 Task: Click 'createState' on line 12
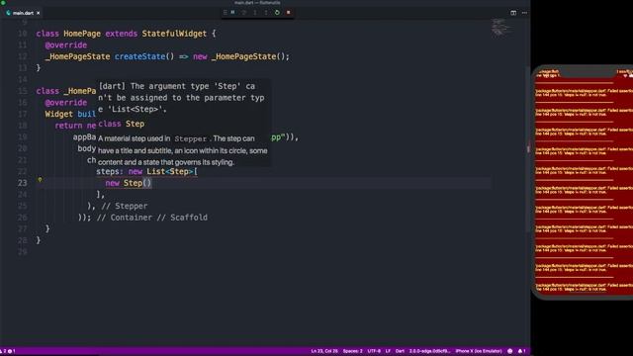139,56
